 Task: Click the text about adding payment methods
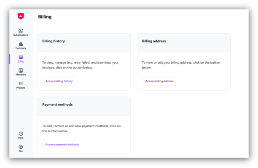[x=81, y=129]
